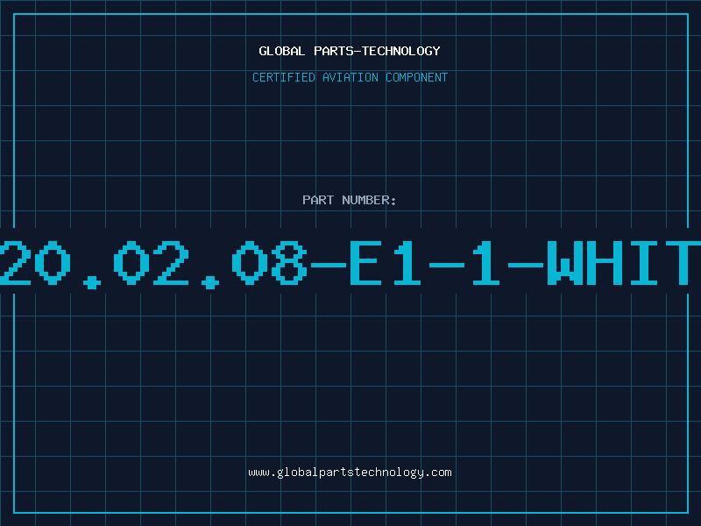Open the www.globalpartstechnology.com website link
The image size is (701, 526).
point(350,473)
